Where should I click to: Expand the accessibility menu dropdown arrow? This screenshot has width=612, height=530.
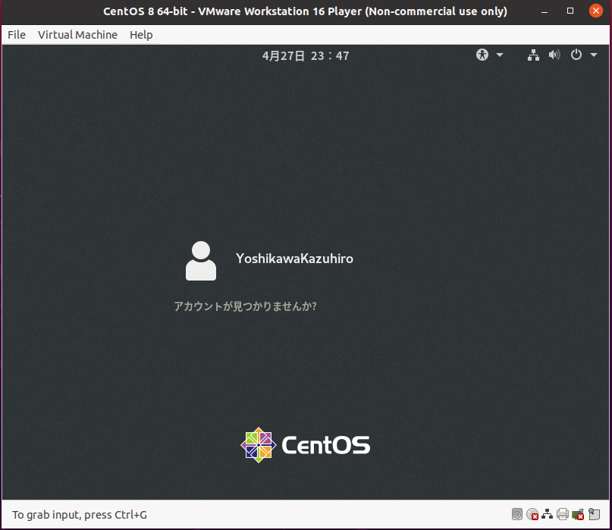pos(500,55)
